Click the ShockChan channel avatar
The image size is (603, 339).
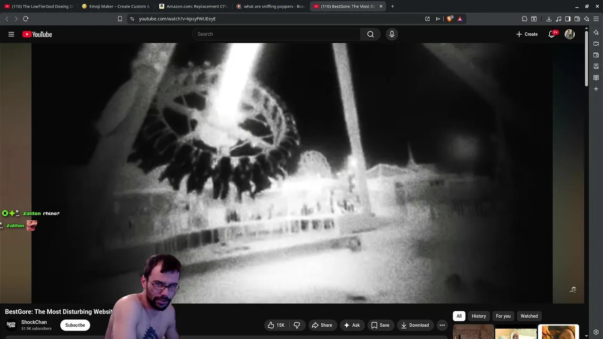(11, 325)
